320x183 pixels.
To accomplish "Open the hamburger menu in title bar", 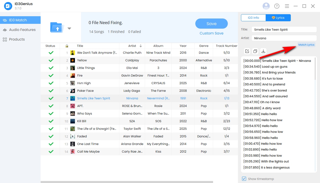I will (x=287, y=6).
